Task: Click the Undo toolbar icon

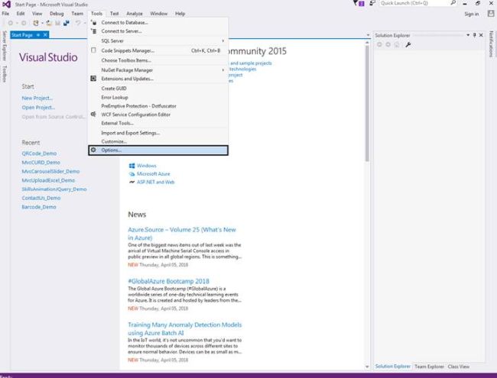Action: pos(78,23)
